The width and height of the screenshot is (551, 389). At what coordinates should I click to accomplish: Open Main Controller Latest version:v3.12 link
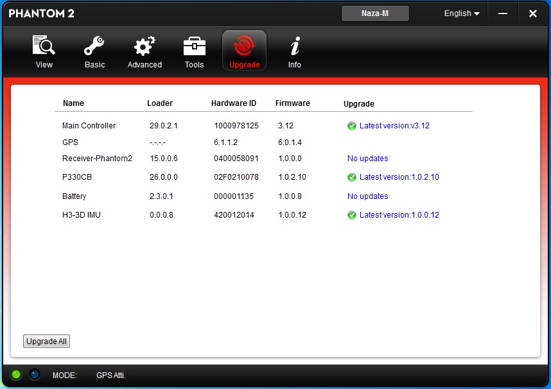pos(394,126)
